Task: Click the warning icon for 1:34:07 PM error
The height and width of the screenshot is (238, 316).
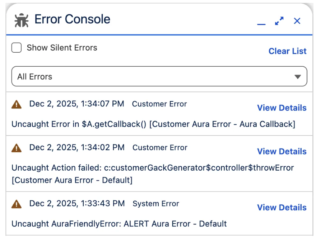Action: click(x=17, y=104)
